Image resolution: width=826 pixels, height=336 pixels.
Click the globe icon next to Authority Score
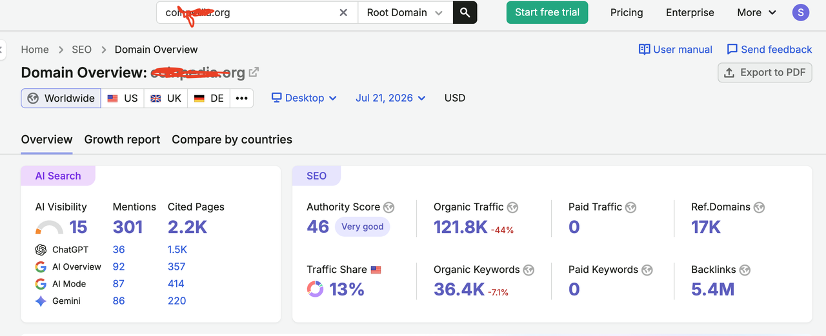click(388, 207)
